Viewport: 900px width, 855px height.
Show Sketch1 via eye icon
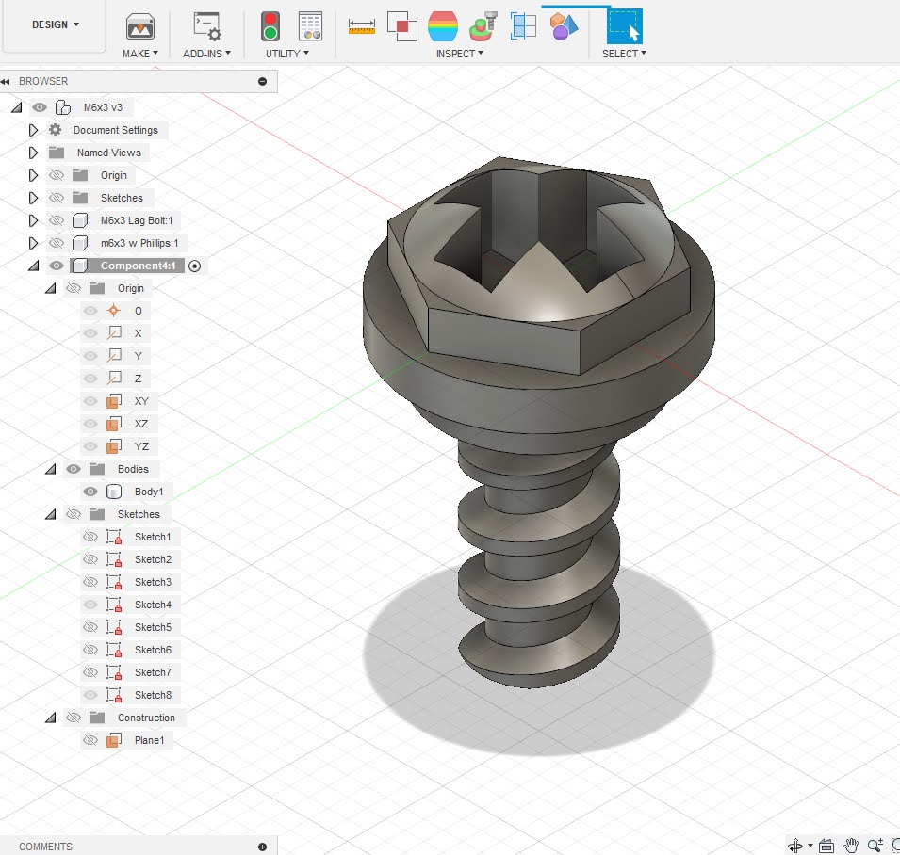pyautogui.click(x=90, y=537)
